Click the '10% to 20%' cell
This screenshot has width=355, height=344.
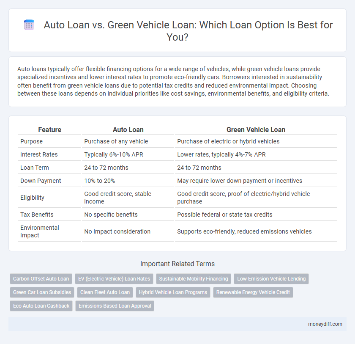[128, 181]
